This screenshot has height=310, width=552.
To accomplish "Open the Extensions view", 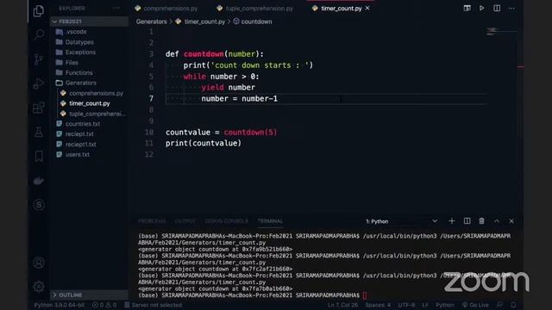I will coord(39,108).
